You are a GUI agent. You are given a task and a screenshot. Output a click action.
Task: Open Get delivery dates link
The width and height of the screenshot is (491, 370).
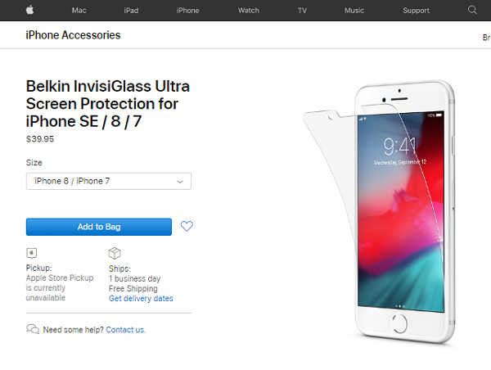point(141,298)
